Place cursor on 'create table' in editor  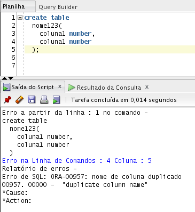(46, 18)
